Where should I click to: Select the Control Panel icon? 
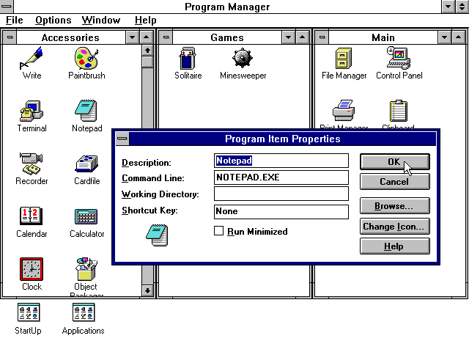click(x=399, y=58)
